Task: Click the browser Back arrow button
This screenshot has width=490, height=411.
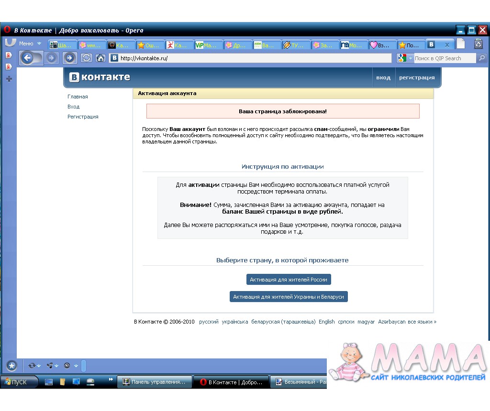Action: (27, 58)
